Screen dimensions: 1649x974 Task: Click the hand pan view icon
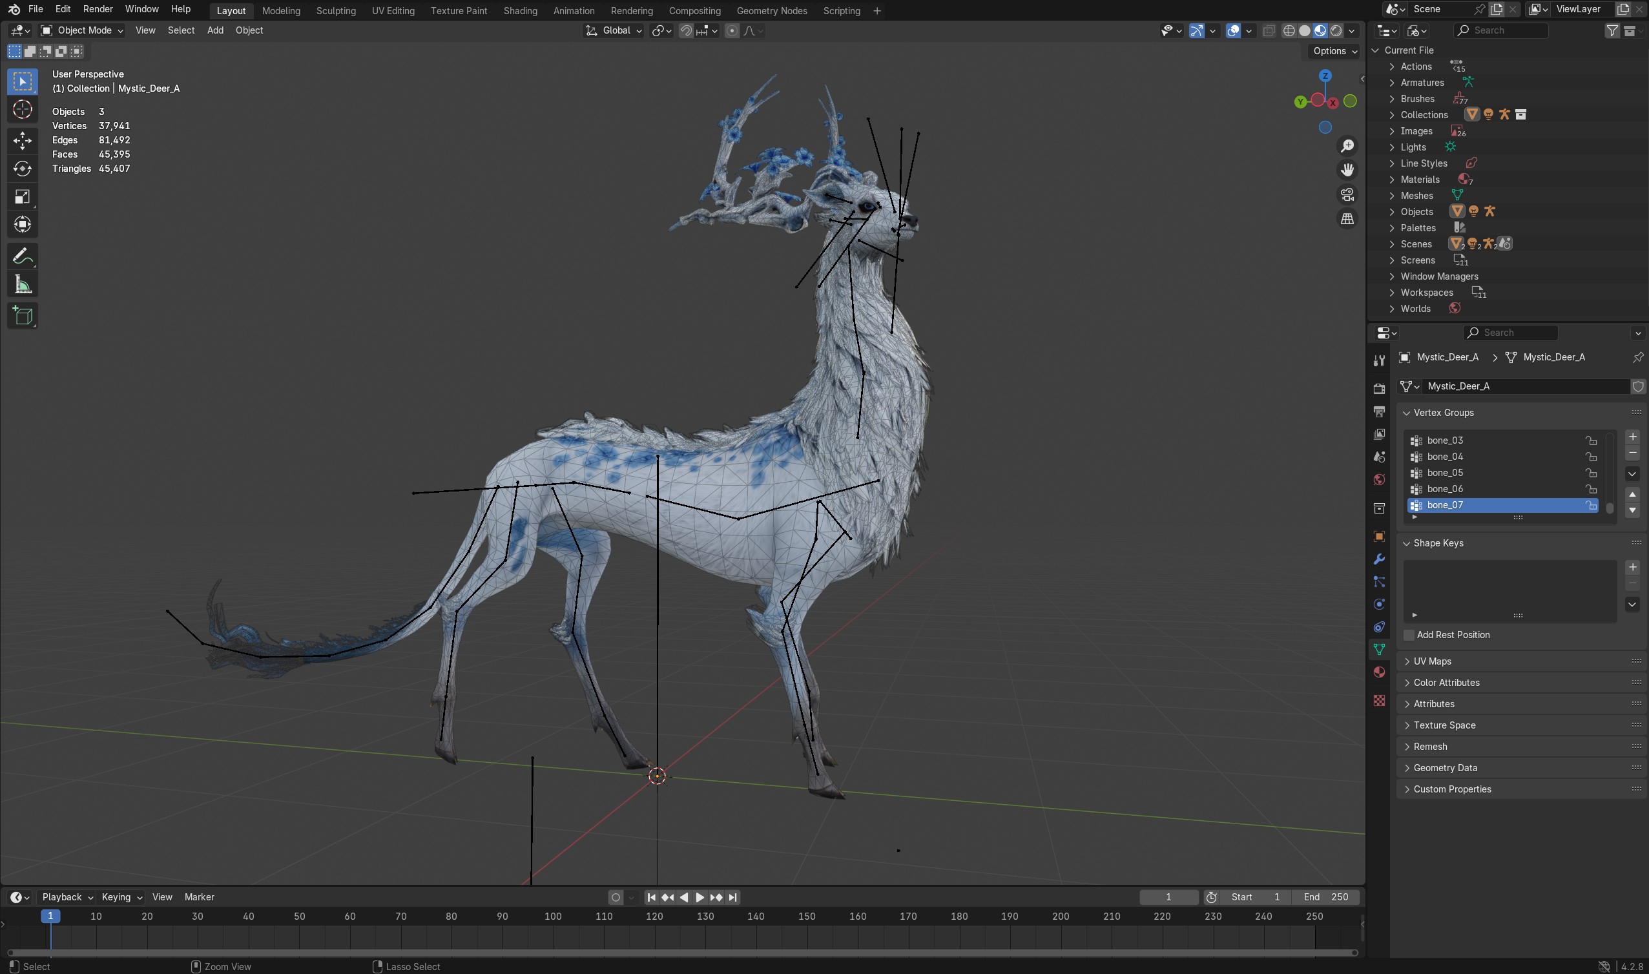(x=1347, y=170)
